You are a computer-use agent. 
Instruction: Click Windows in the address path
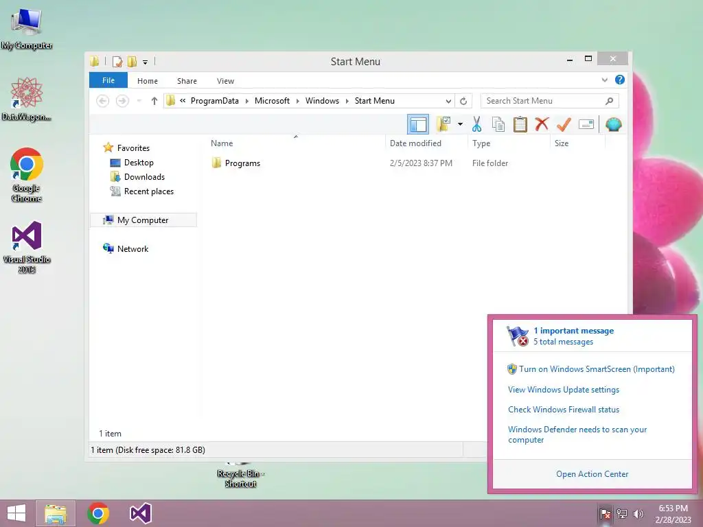(323, 101)
